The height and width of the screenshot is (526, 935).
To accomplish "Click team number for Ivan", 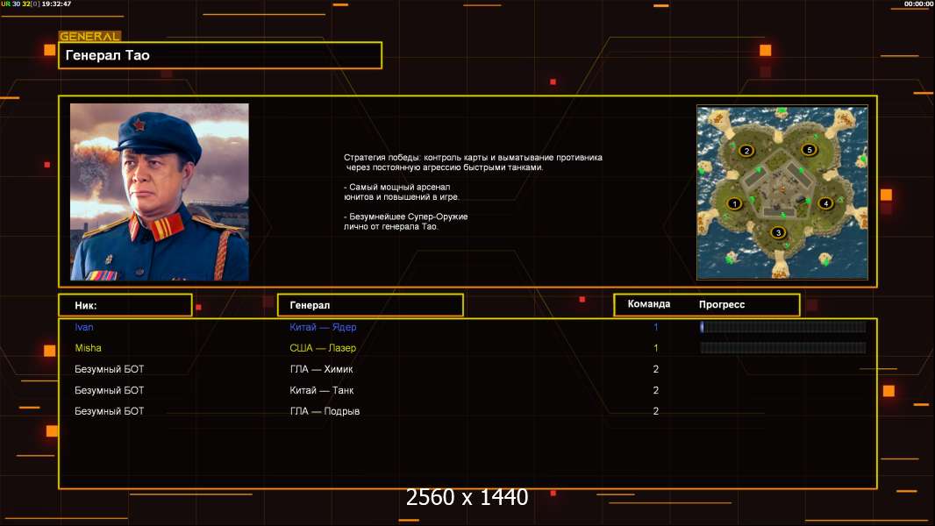I will [656, 327].
